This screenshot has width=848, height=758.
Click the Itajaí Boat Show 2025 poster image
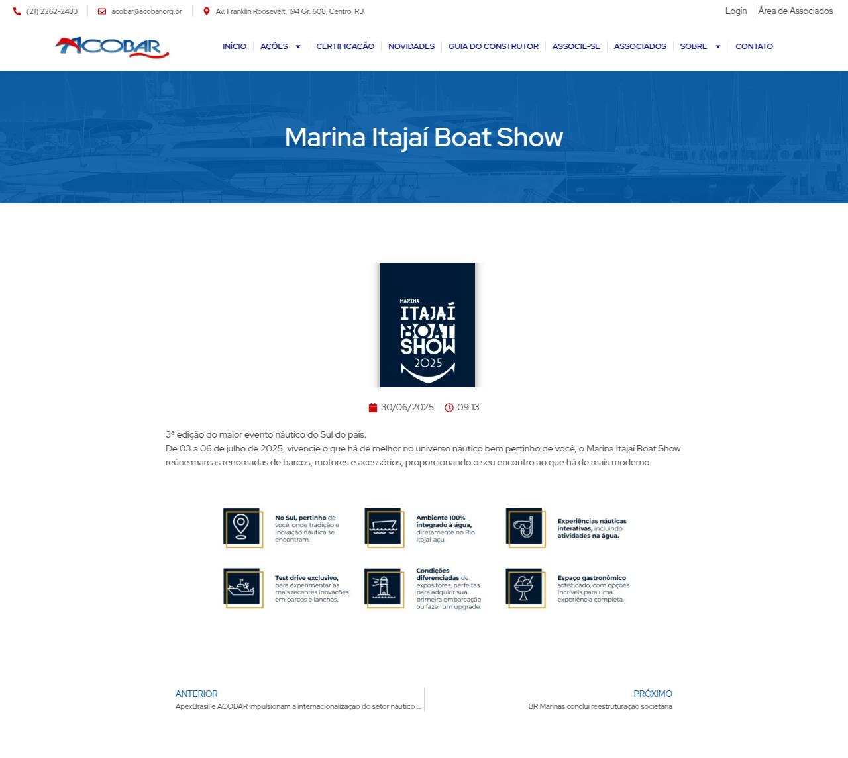[x=427, y=325]
